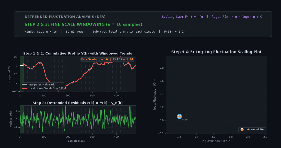Click the 0.8 tick on fluctuation y-axis
This screenshot has height=148, width=281.
click(x=162, y=68)
